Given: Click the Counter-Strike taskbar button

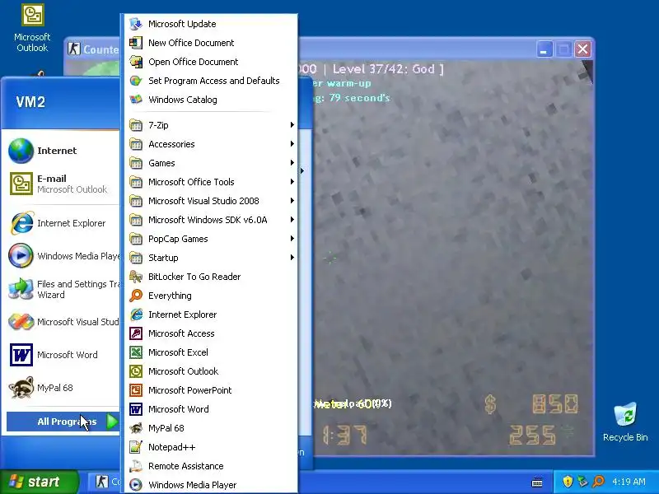Looking at the screenshot, I should [105, 482].
